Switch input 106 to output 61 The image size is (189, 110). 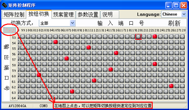pos(61,80)
